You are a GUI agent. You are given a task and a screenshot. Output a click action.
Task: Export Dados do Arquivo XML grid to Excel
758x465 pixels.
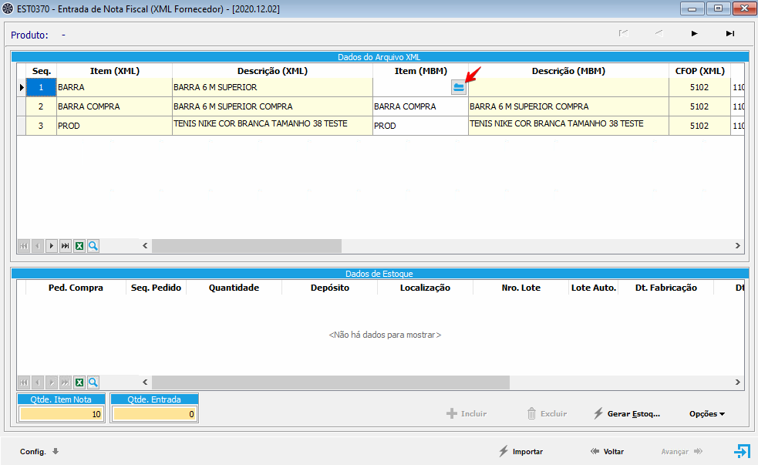pyautogui.click(x=79, y=246)
